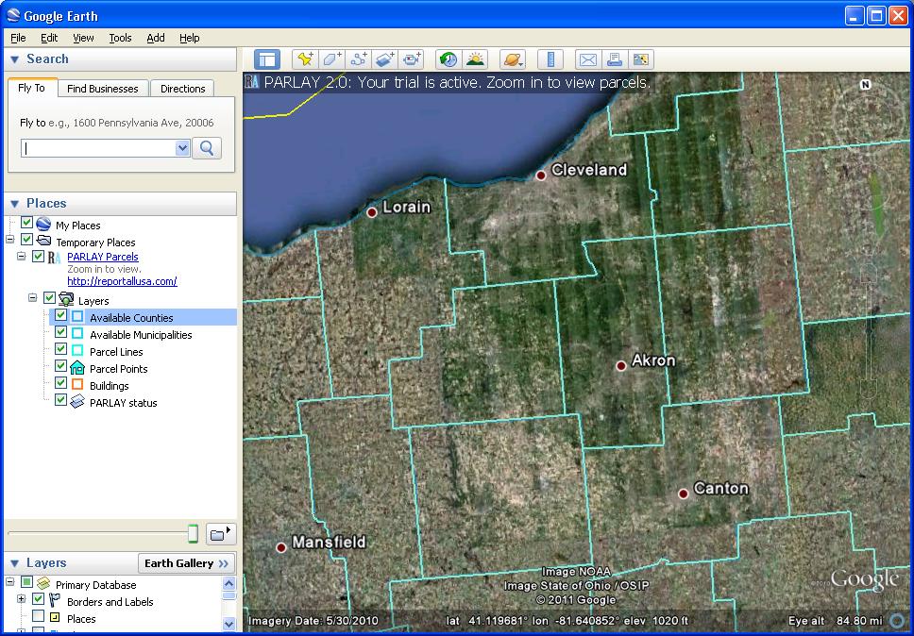Uncheck the My Places checkbox
Screen dimensions: 914x636
click(x=26, y=223)
